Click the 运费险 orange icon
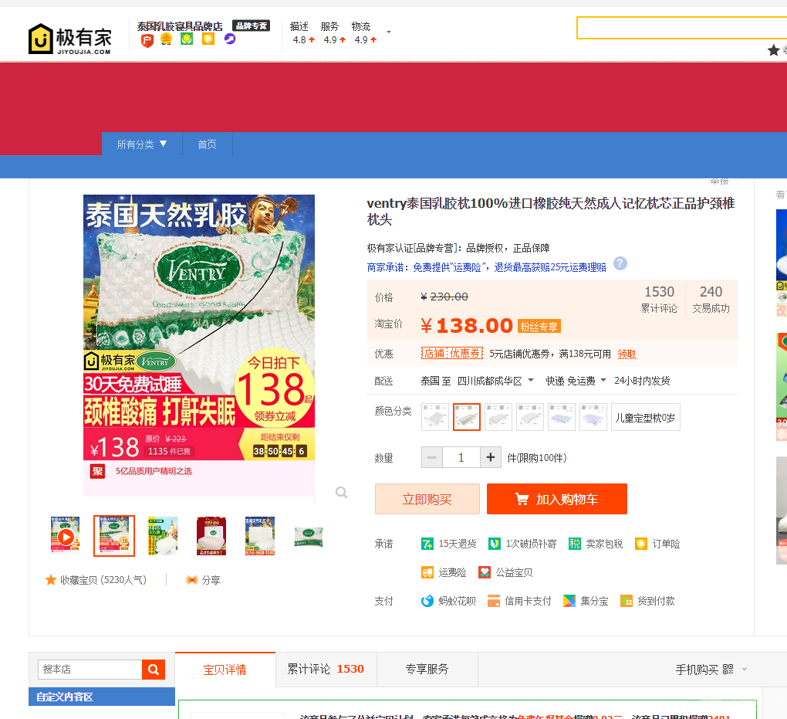Viewport: 787px width, 719px height. coord(427,572)
